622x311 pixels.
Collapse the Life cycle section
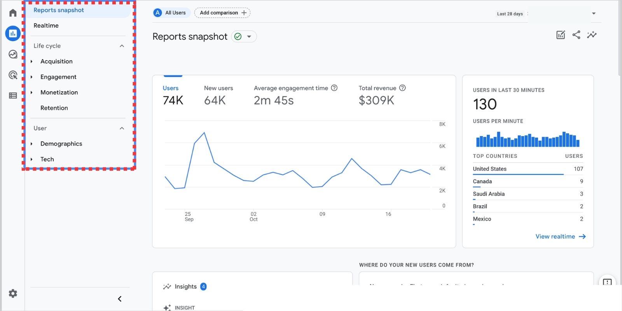(x=122, y=46)
